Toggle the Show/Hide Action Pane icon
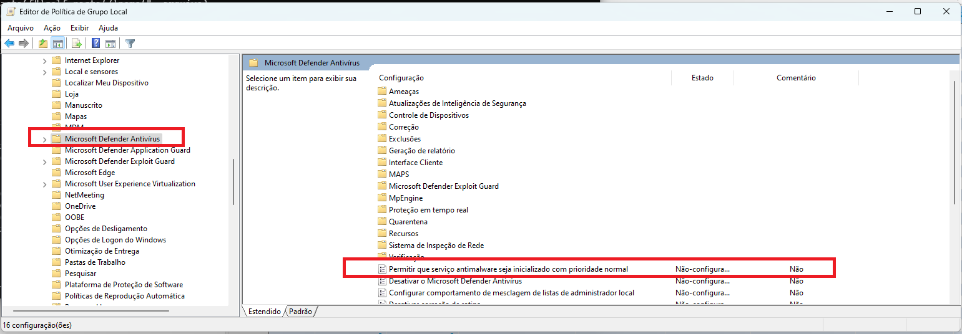This screenshot has width=962, height=334. (x=110, y=44)
